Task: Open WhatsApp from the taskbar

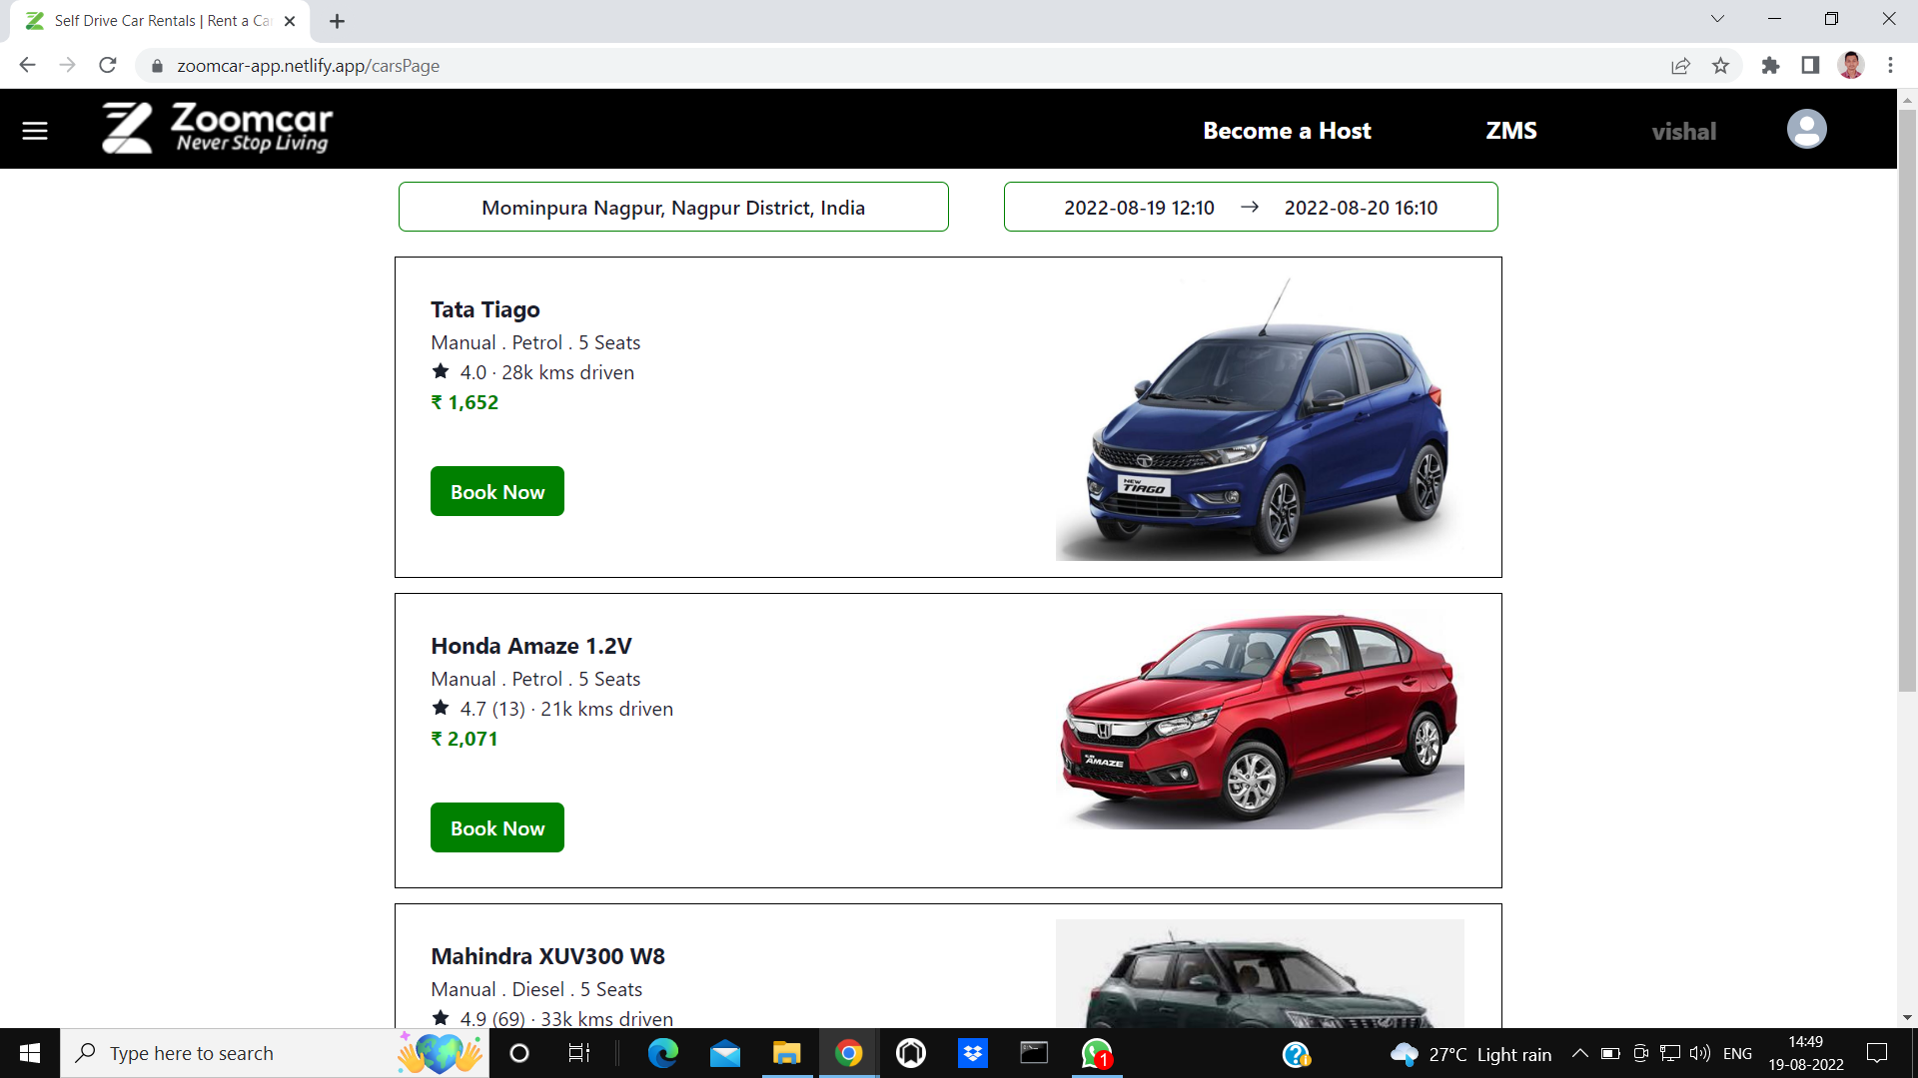Action: 1096,1053
